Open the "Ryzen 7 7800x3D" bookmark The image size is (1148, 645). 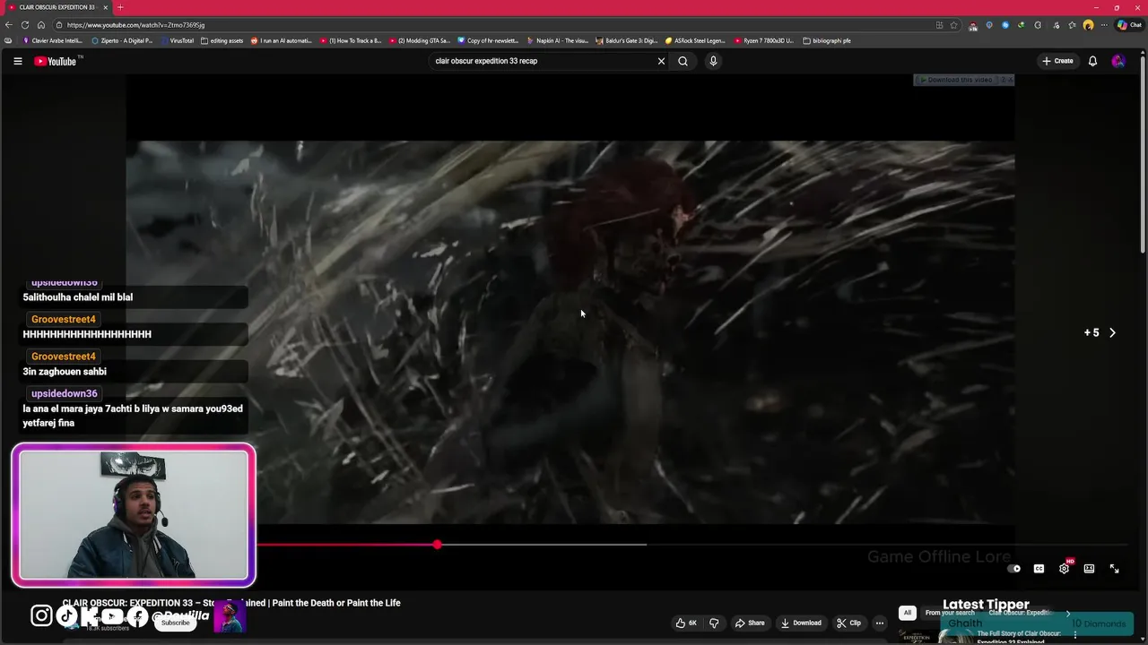click(x=764, y=40)
